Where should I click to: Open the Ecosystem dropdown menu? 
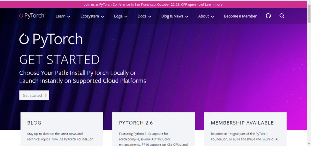point(92,16)
